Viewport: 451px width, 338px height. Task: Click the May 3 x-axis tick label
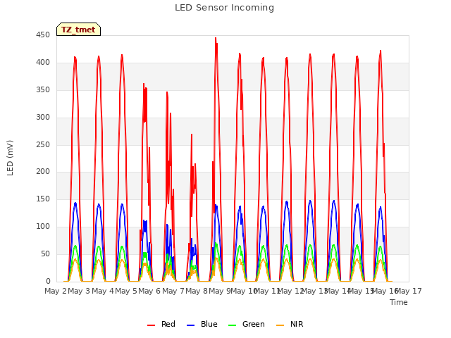79,291
